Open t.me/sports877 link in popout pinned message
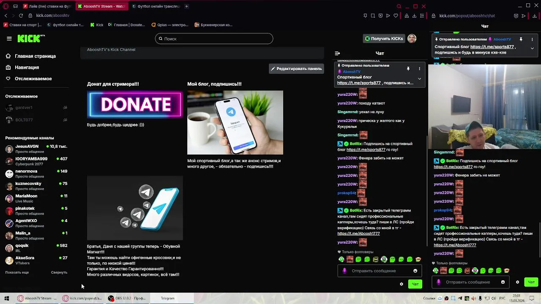The image size is (541, 304). pos(492,47)
